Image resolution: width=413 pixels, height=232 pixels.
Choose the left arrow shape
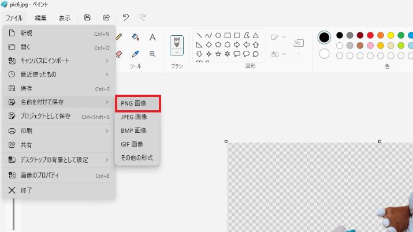[x=246, y=44]
